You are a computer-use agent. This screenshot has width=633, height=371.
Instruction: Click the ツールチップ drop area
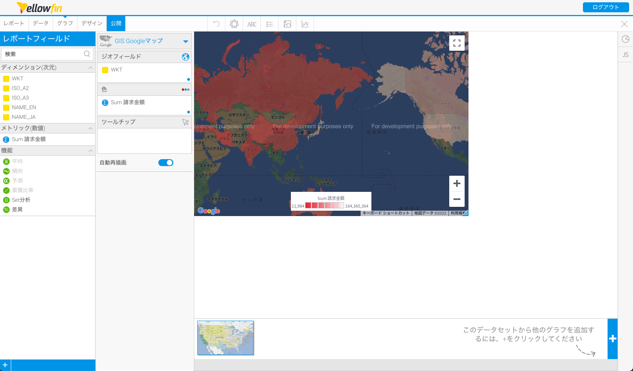tap(144, 141)
